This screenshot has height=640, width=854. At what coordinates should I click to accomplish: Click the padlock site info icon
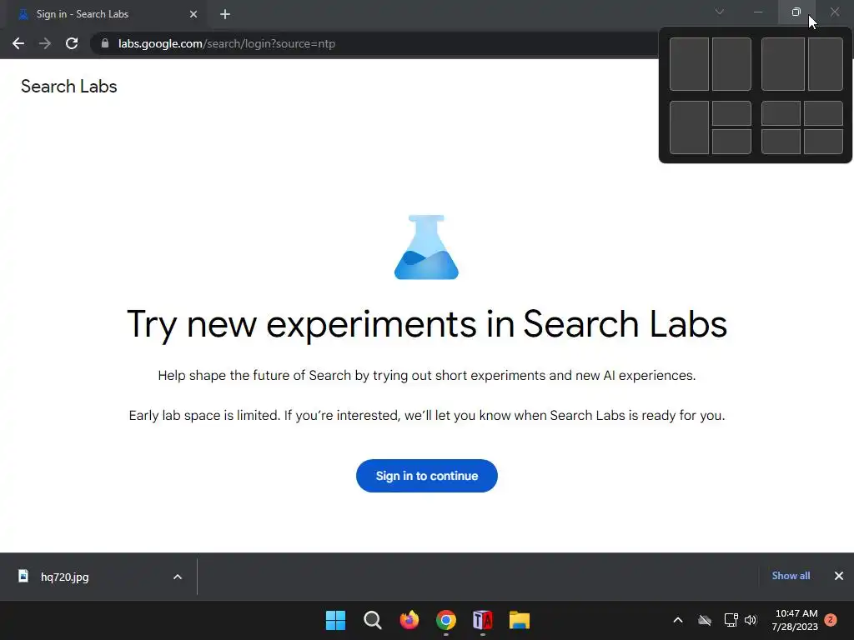coord(105,43)
